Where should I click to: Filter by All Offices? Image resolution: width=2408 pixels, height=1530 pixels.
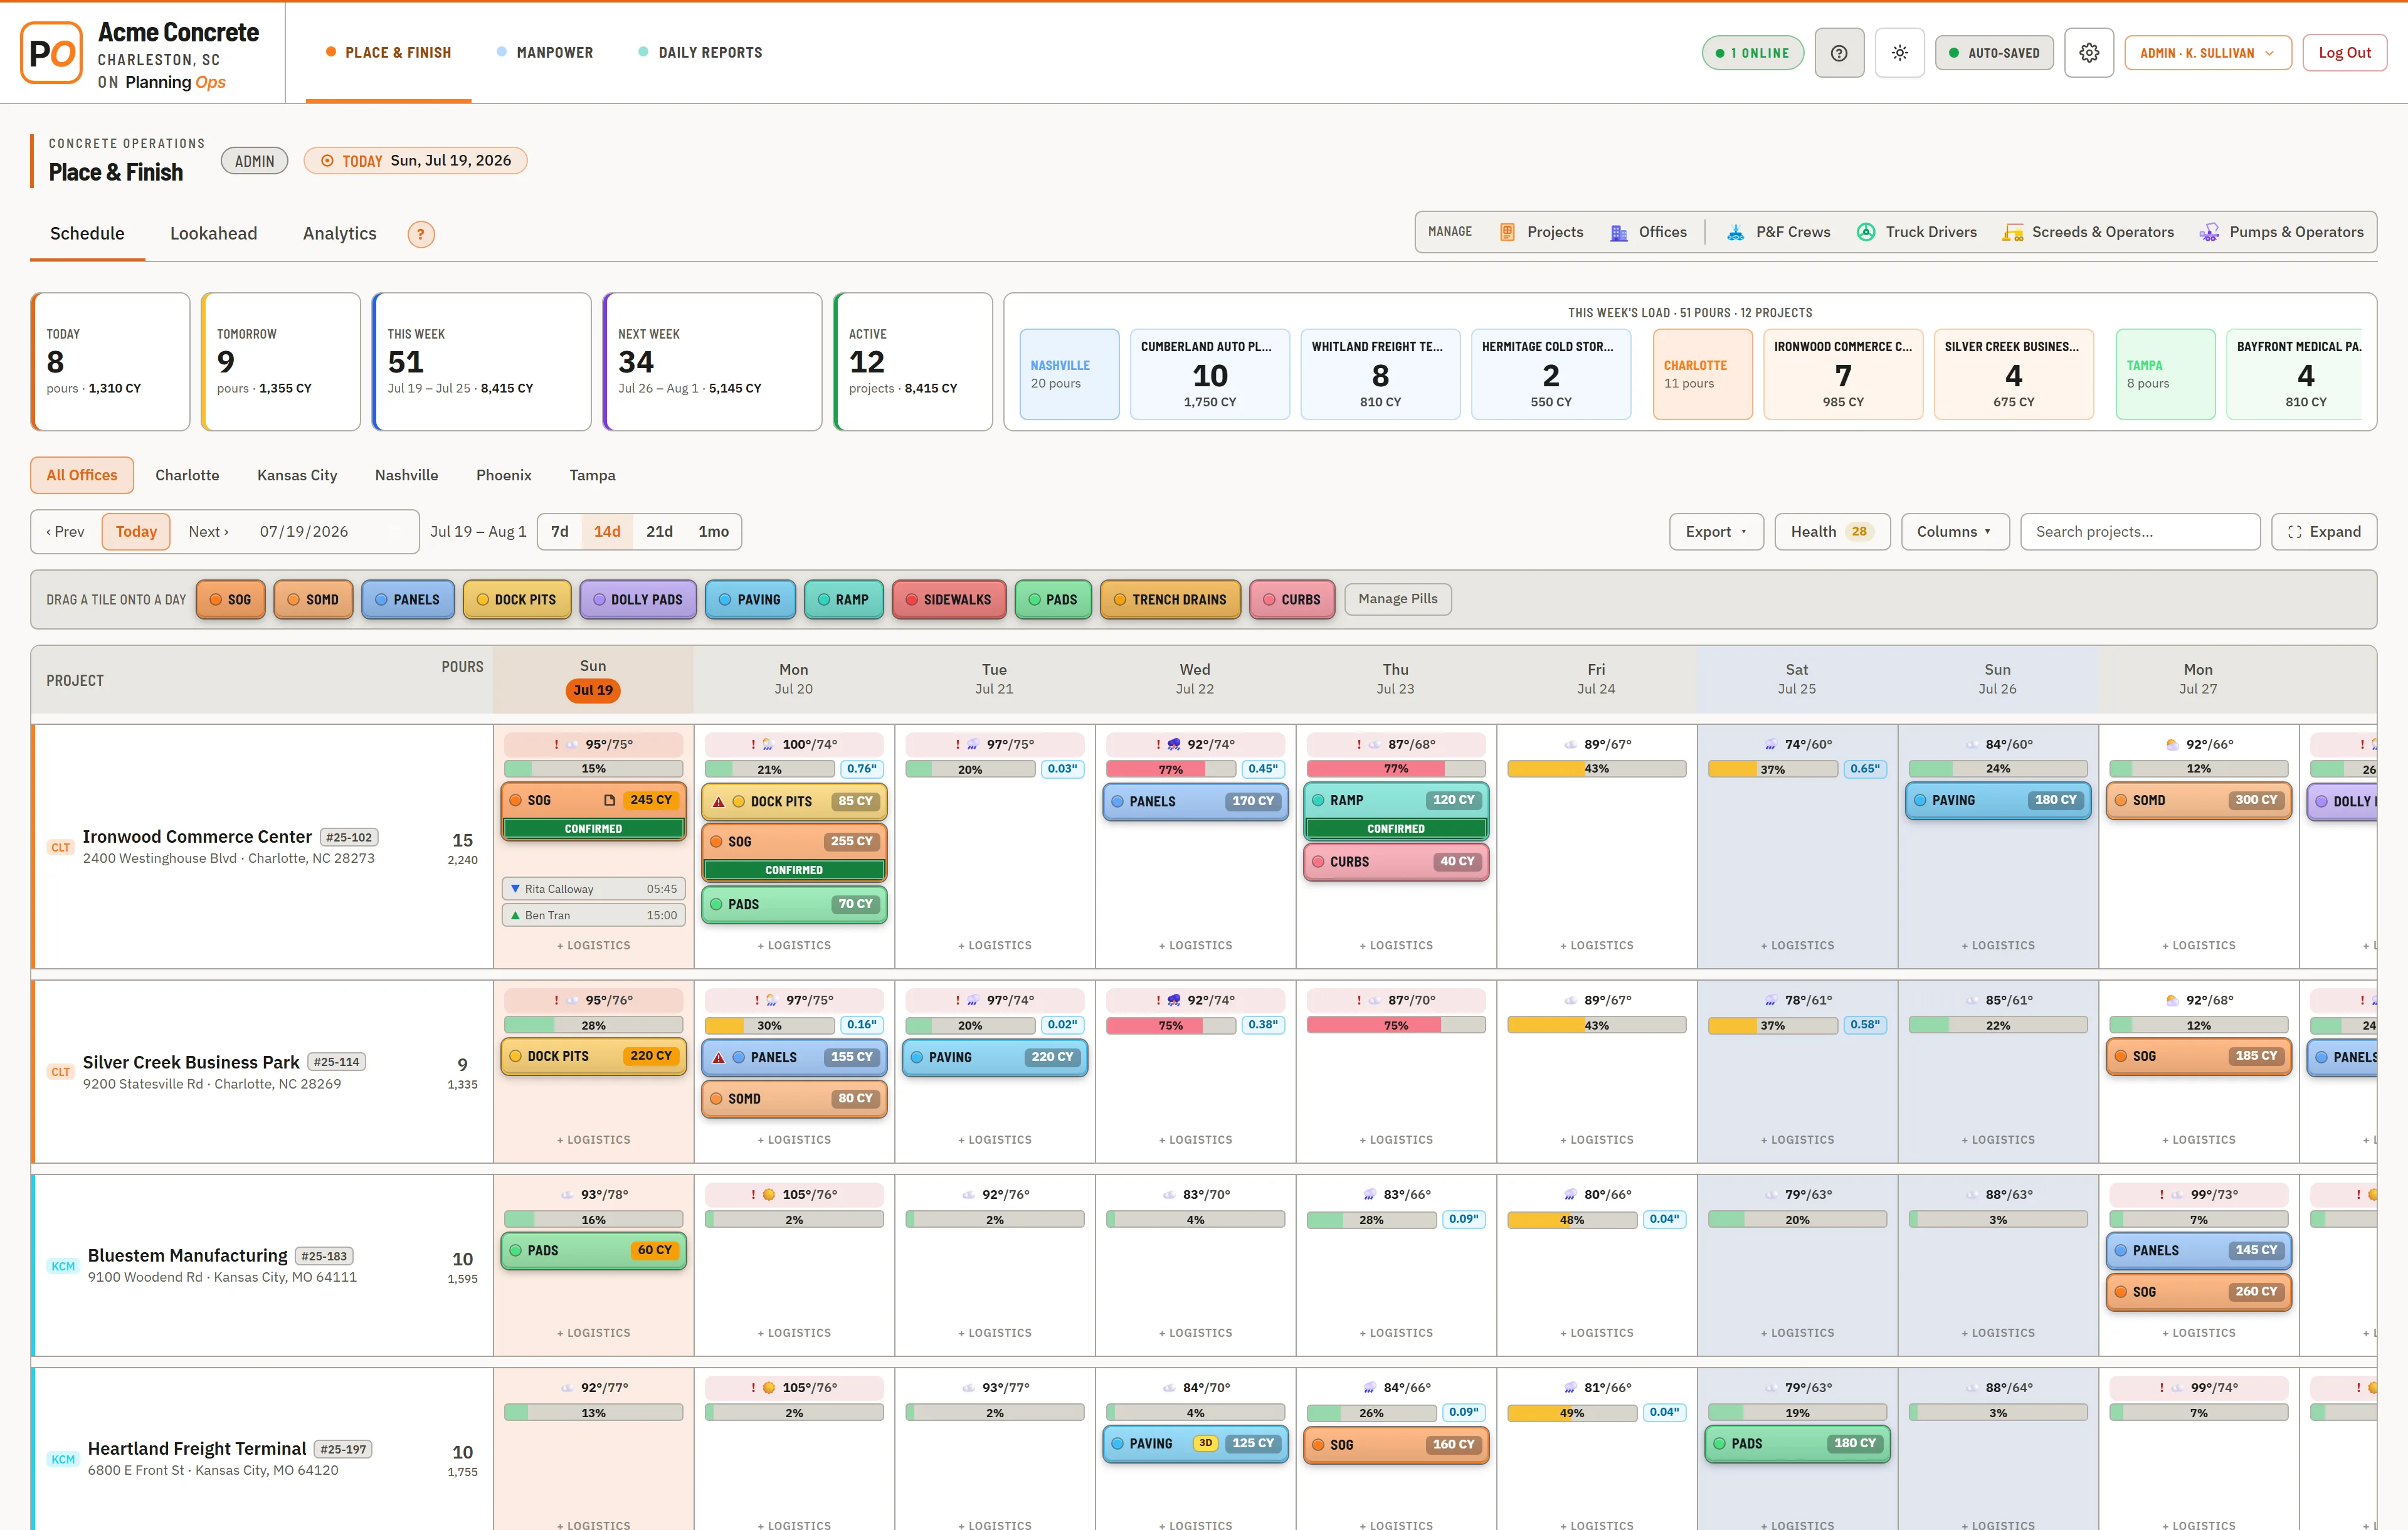coord(82,475)
